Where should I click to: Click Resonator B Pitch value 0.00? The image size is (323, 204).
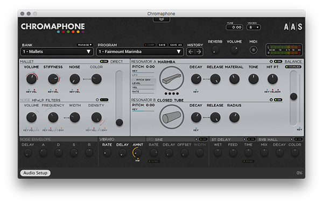150,105
